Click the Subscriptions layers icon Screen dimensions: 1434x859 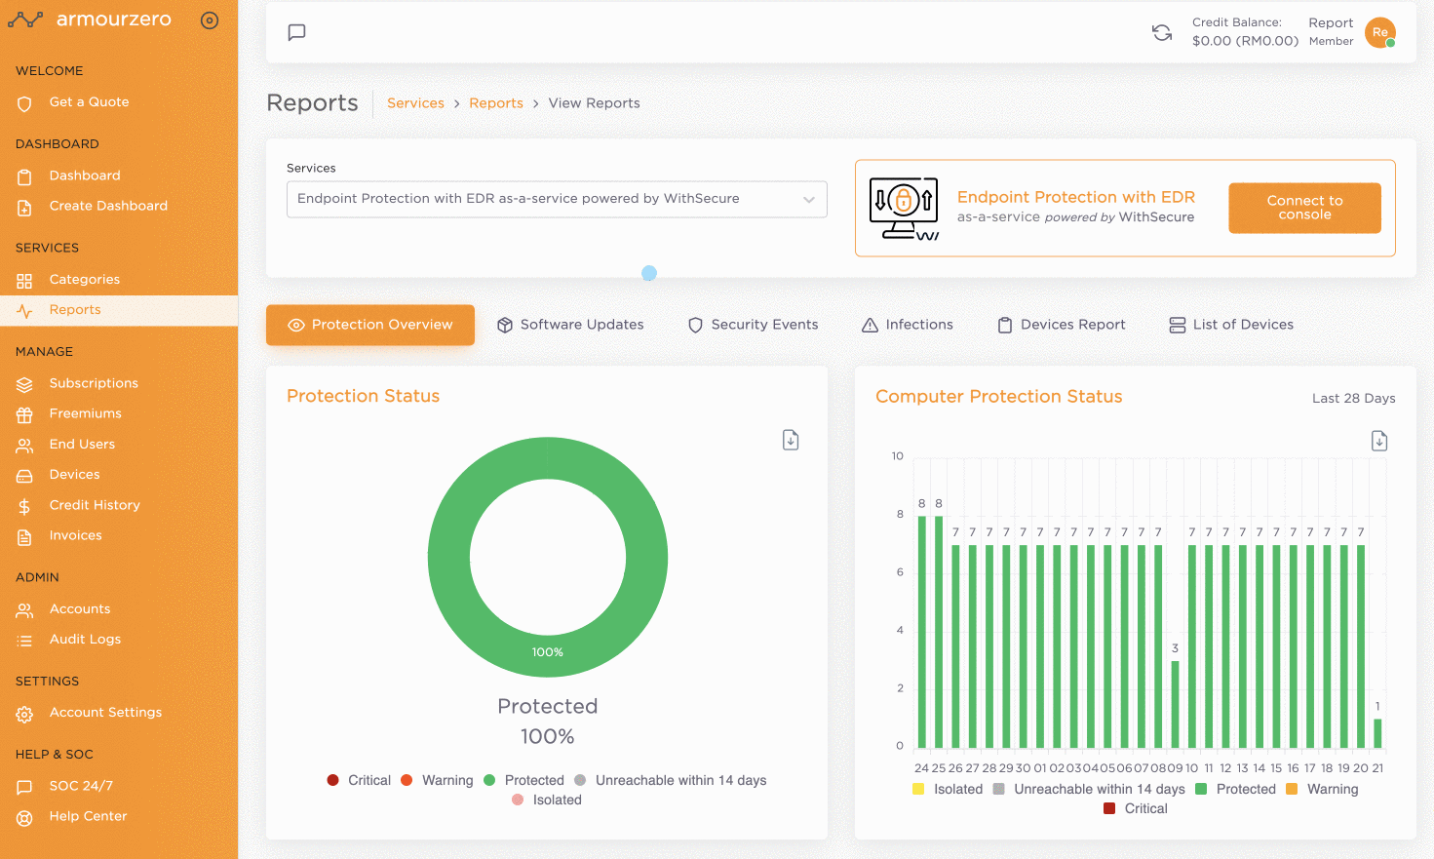point(24,384)
